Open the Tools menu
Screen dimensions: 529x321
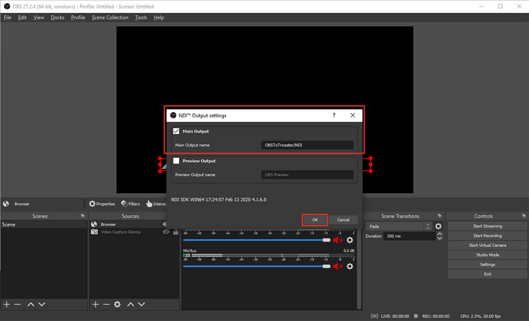(x=141, y=18)
